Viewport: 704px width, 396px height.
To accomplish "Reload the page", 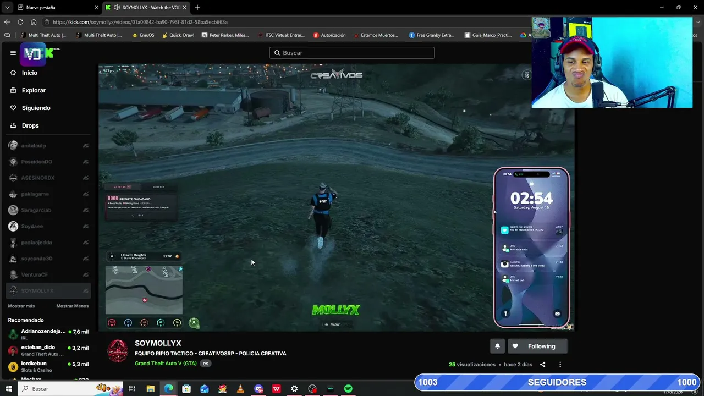I will (x=20, y=22).
